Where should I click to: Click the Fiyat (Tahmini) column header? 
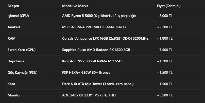(169, 6)
